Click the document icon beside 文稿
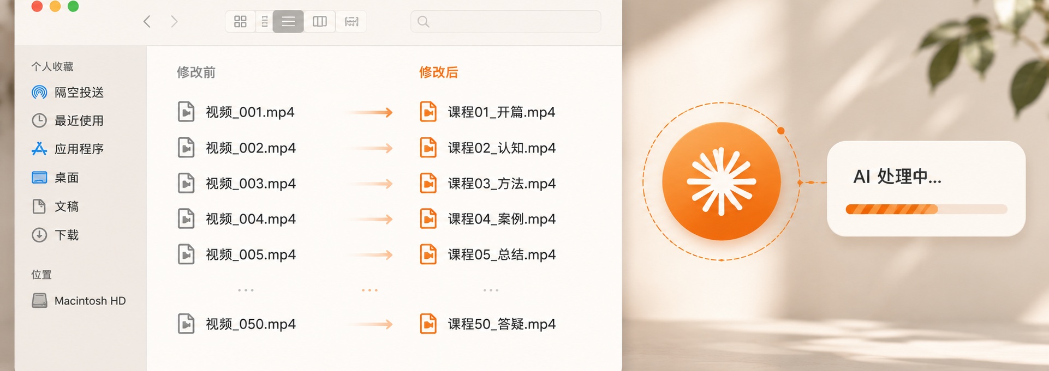Image resolution: width=1049 pixels, height=371 pixels. pyautogui.click(x=39, y=206)
